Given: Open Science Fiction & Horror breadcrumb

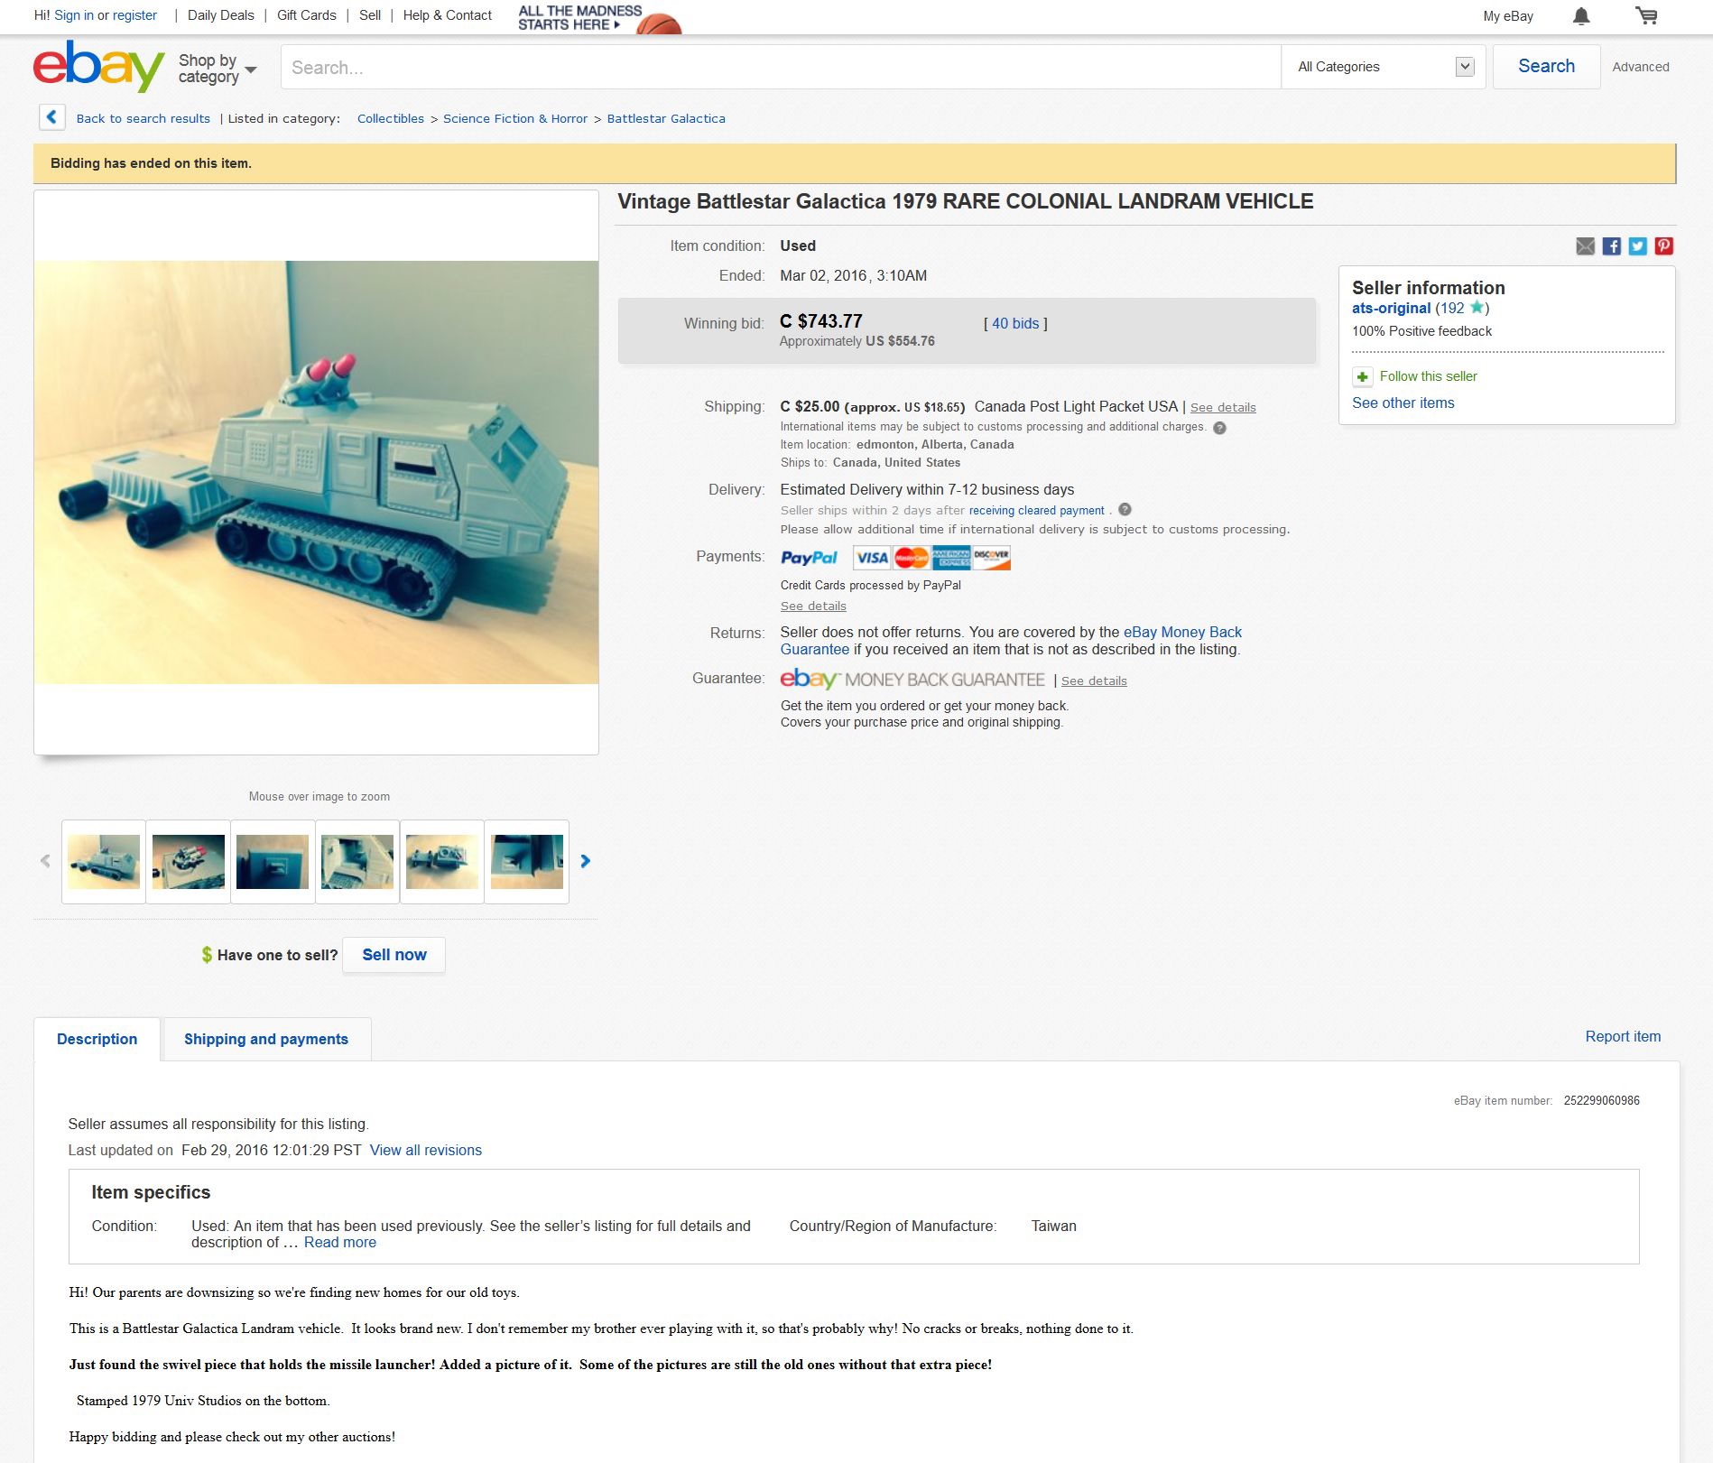Looking at the screenshot, I should pos(515,118).
